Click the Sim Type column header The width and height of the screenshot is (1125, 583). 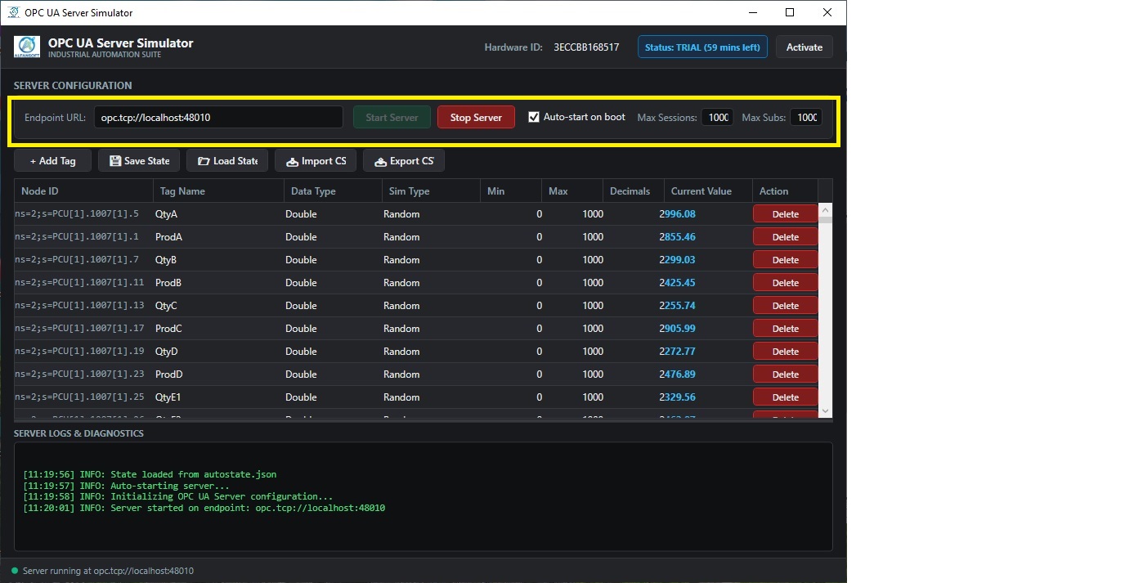[x=431, y=191]
